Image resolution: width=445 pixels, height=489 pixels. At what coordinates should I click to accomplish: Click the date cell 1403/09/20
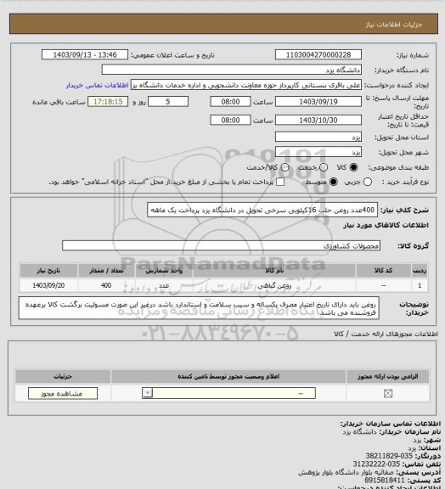[x=48, y=285]
